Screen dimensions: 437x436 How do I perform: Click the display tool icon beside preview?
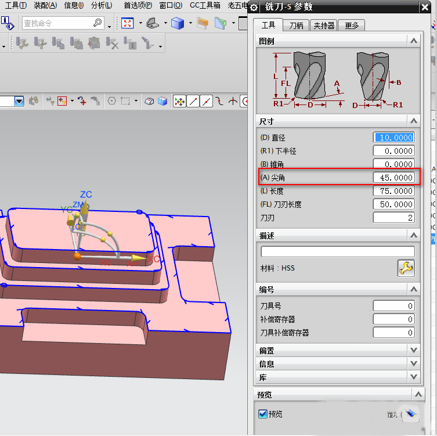pyautogui.click(x=410, y=413)
